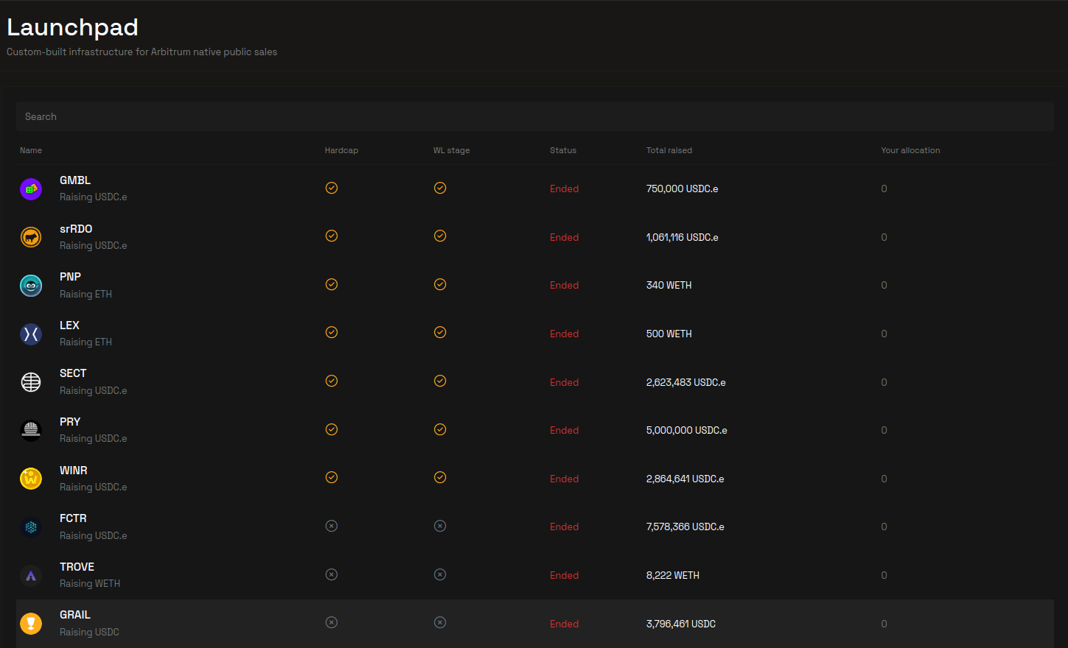Click LEX total raised 500 WETH
The image size is (1068, 648).
[x=669, y=334]
